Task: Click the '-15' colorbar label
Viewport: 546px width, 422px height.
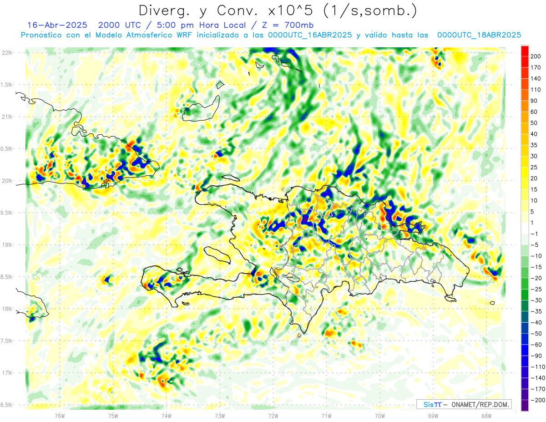Action: point(536,267)
